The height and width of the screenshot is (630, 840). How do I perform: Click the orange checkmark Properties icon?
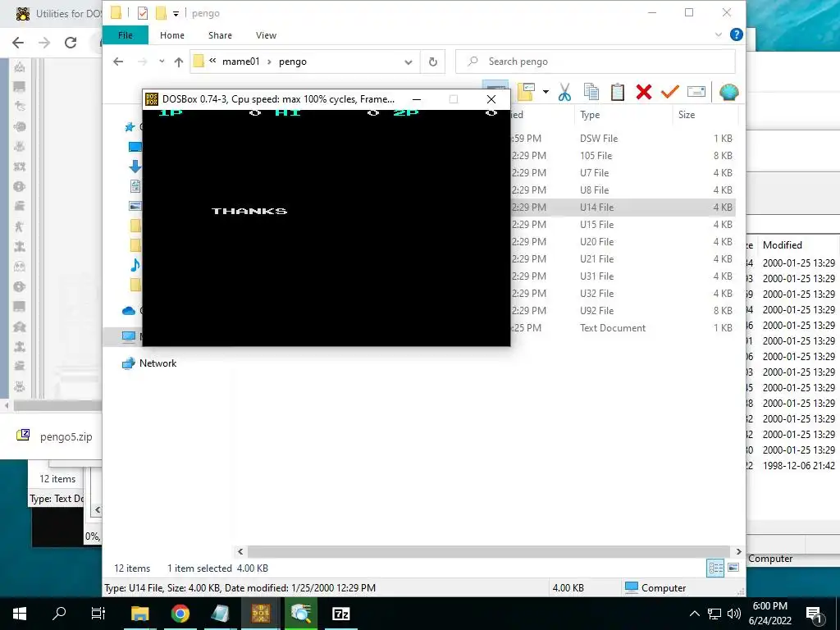point(669,92)
